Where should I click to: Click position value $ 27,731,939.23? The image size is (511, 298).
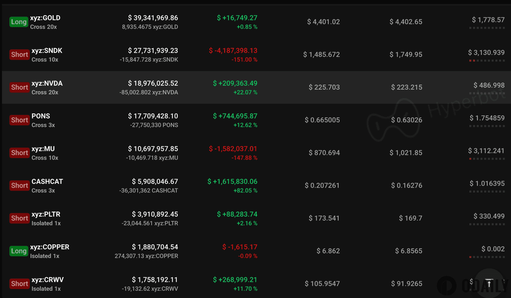tap(153, 51)
